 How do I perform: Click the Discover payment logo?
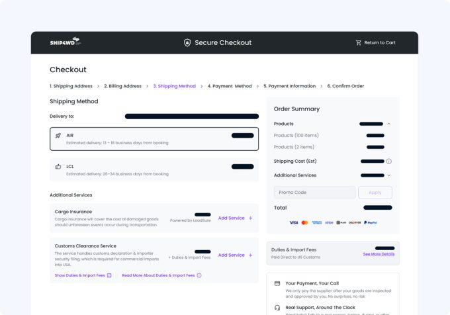pyautogui.click(x=355, y=222)
